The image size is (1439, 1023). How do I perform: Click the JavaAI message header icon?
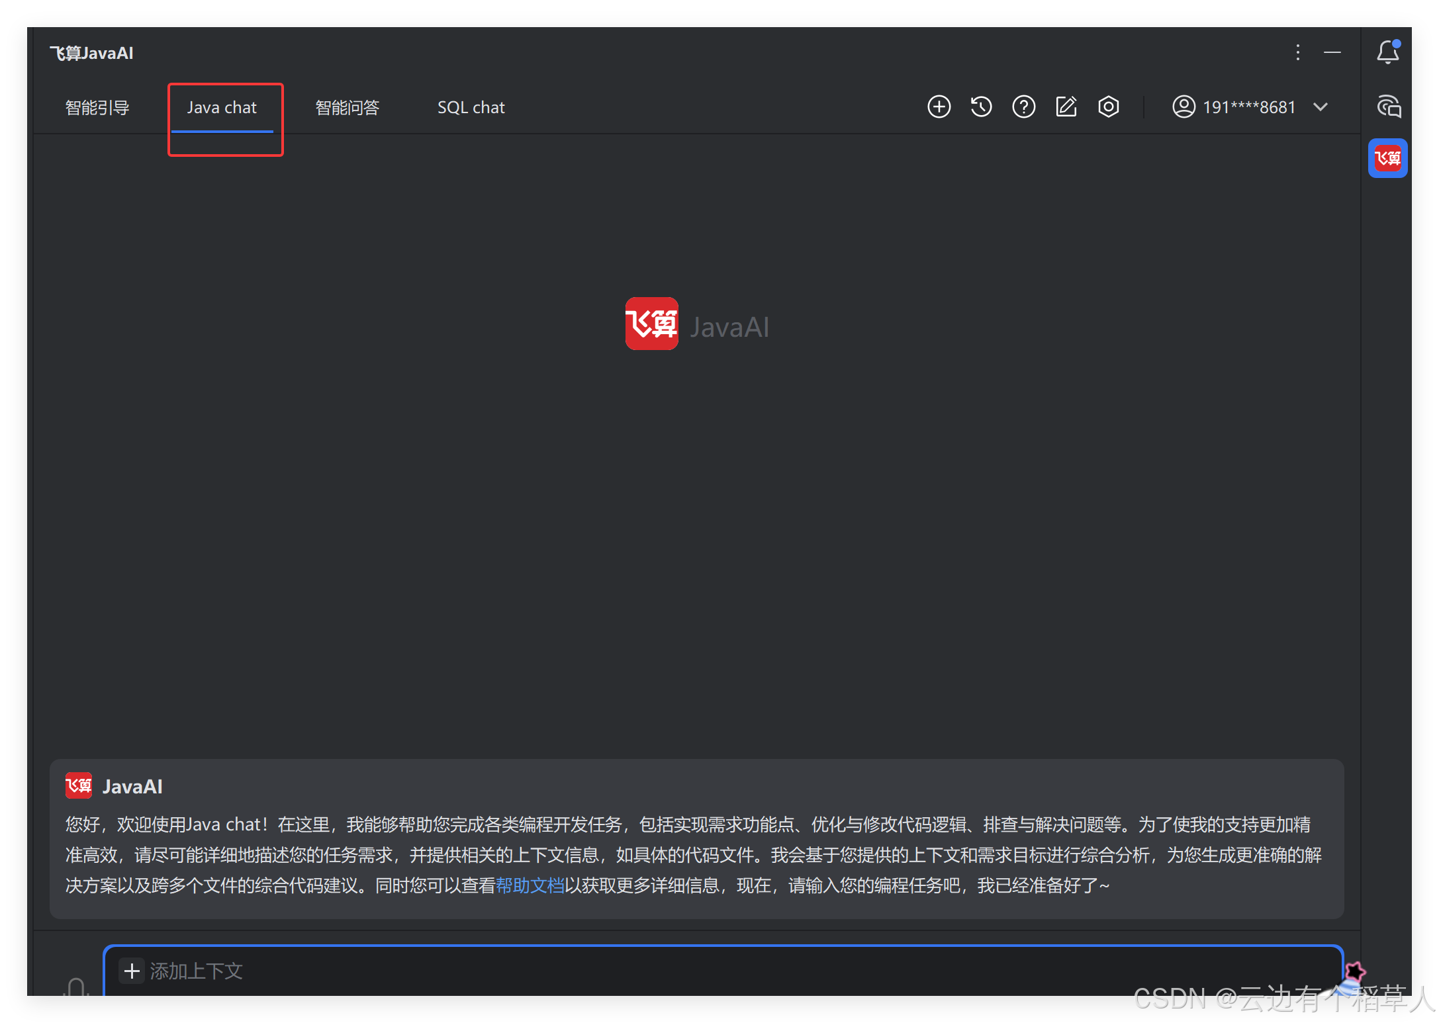pyautogui.click(x=78, y=785)
